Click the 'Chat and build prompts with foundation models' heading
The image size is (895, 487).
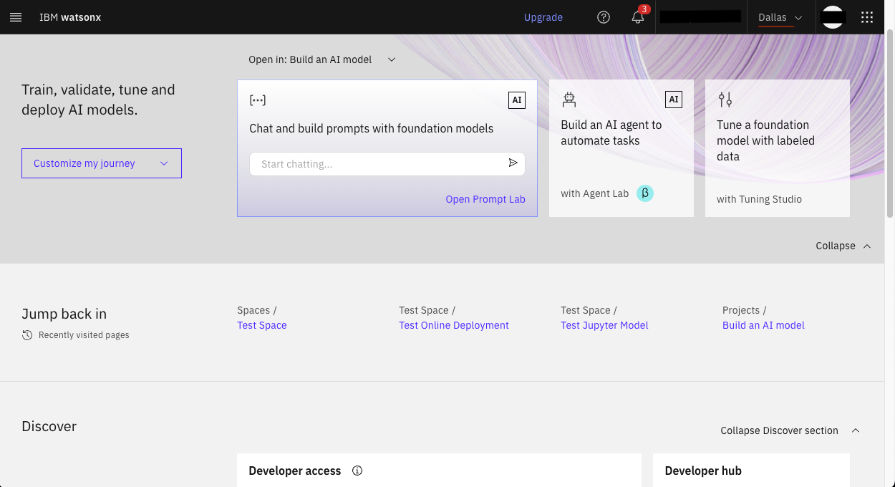(x=371, y=129)
